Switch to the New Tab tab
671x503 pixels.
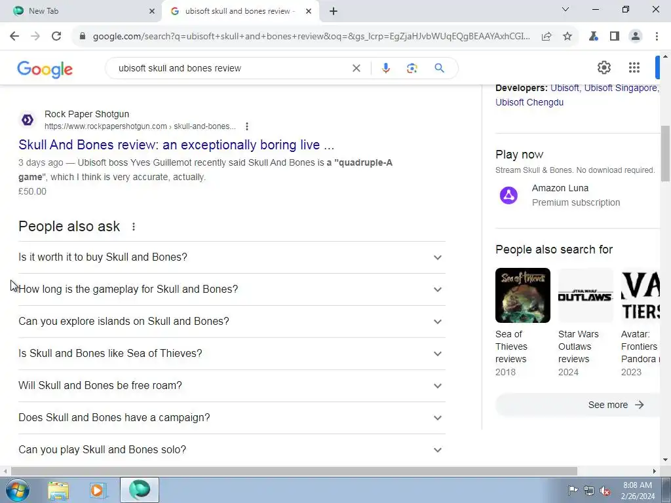[80, 11]
